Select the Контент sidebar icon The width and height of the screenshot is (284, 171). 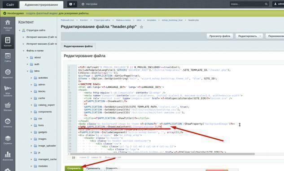(x=8, y=42)
